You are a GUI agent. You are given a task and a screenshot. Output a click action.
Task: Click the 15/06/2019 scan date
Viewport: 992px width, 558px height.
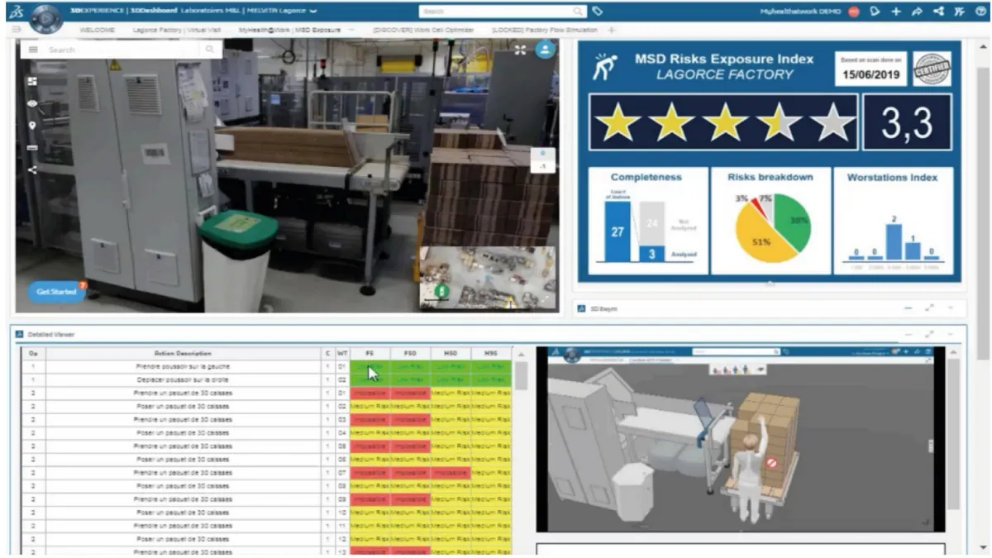(x=871, y=74)
